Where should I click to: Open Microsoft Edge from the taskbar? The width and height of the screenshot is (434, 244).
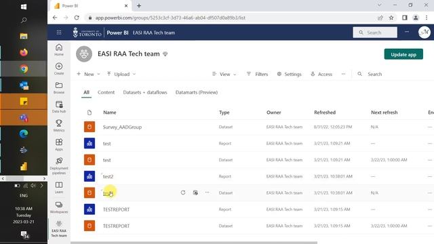click(24, 134)
